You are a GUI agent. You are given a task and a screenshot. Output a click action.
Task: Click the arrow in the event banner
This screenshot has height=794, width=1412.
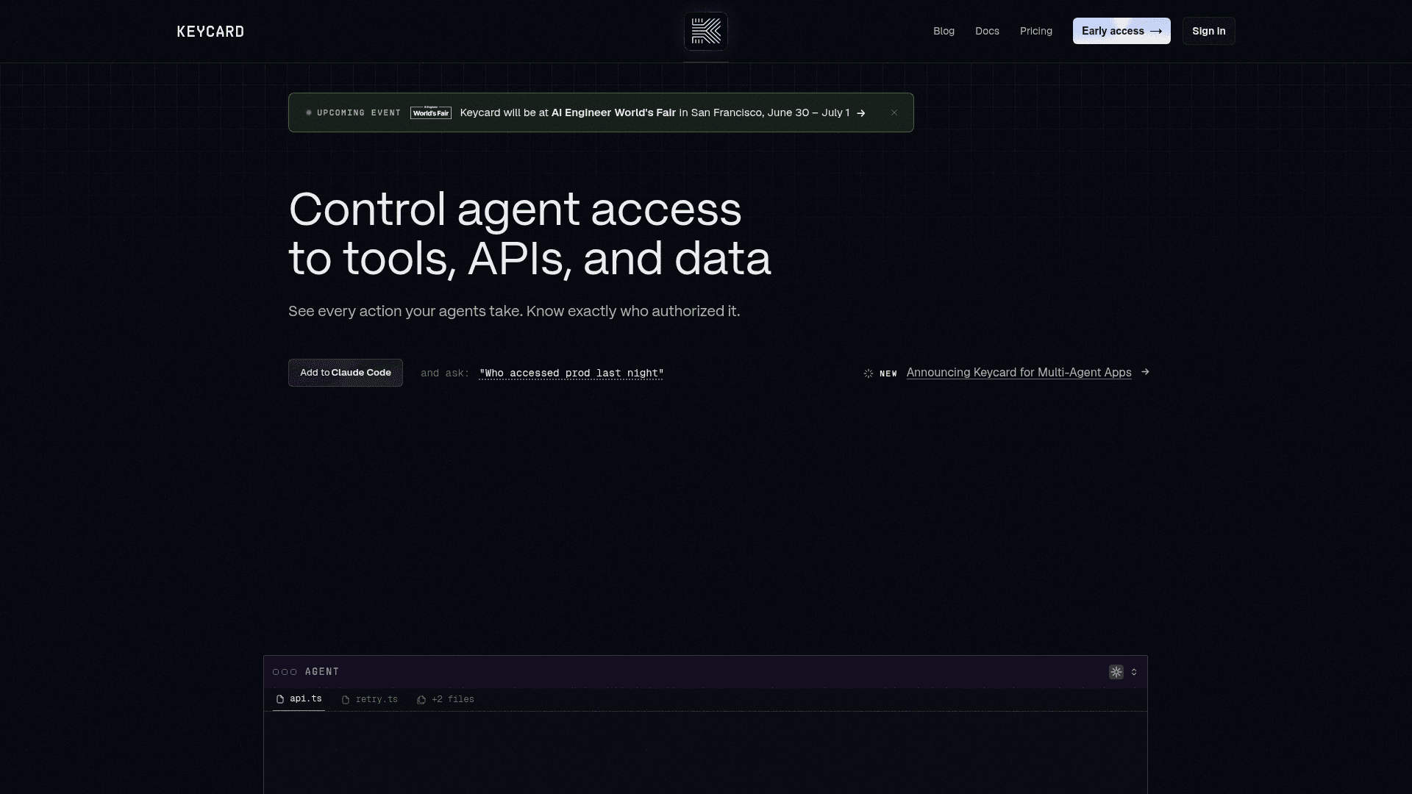click(x=861, y=113)
